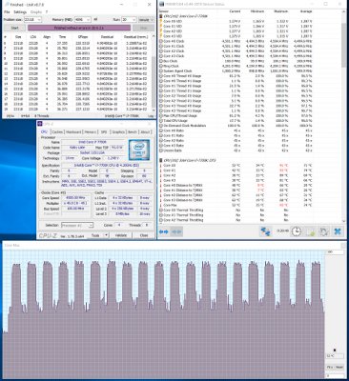
Task: Open HWiNFO sensor settings gear icon
Action: tap(323, 231)
